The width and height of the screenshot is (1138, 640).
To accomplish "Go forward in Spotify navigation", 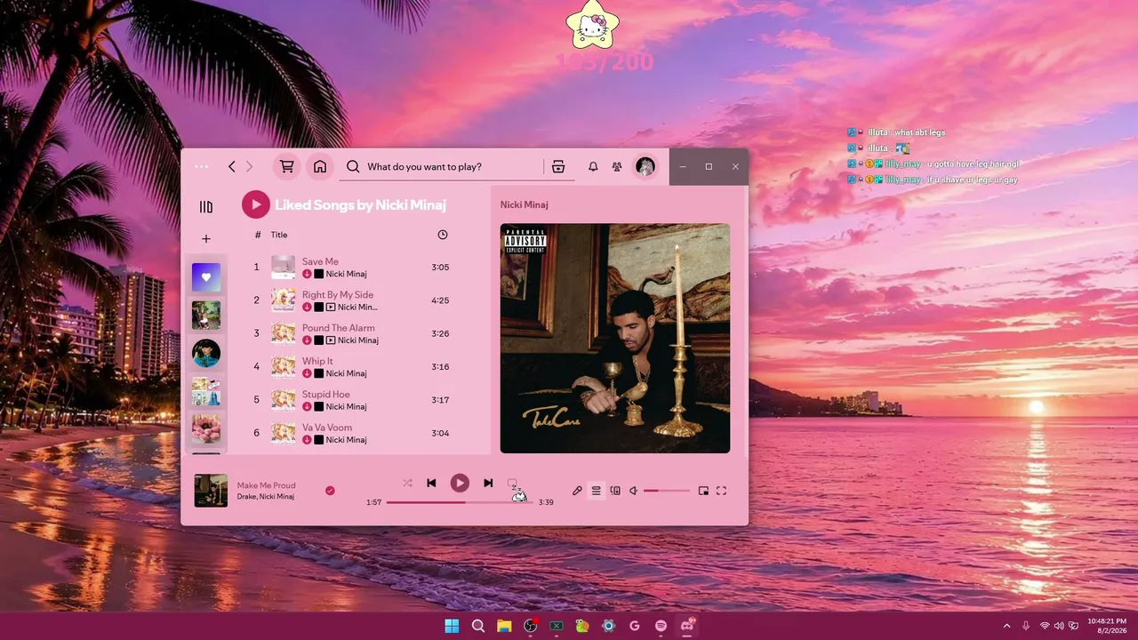I will pyautogui.click(x=249, y=166).
